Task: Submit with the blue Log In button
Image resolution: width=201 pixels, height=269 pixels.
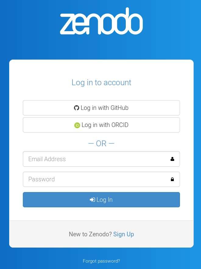Action: coord(101,200)
